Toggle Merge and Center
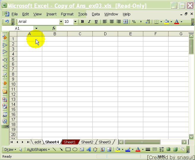 (x=125, y=22)
